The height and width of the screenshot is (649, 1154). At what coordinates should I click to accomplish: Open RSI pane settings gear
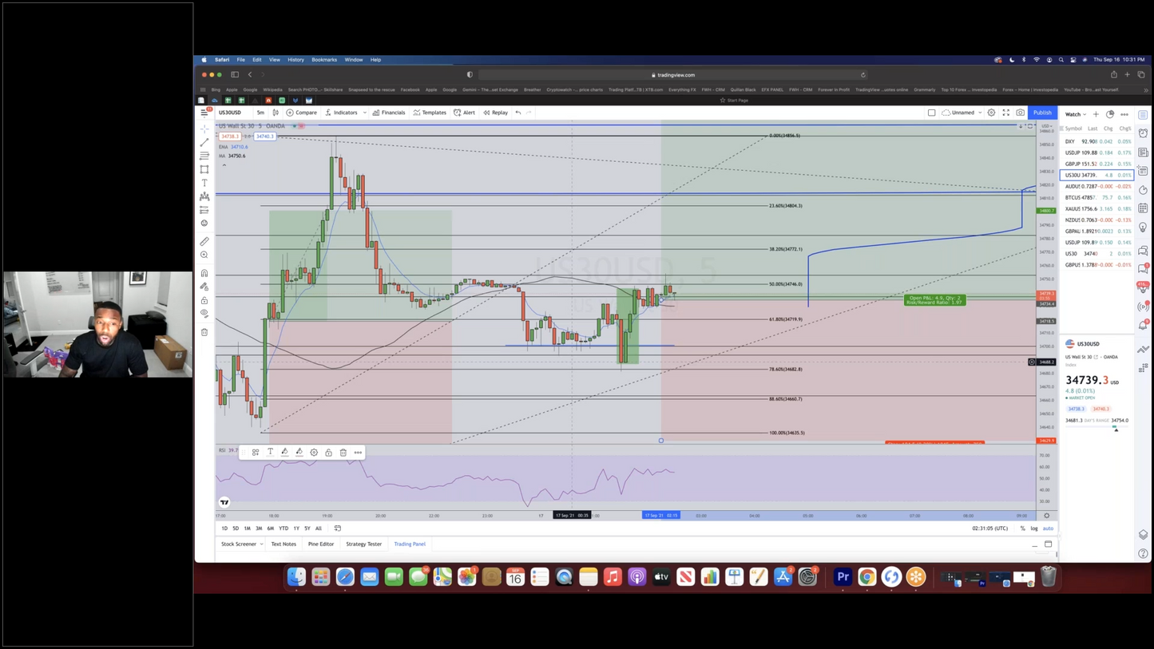tap(314, 453)
